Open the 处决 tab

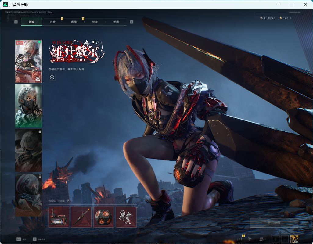point(95,22)
